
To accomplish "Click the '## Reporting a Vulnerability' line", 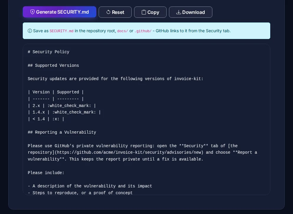I will [62, 132].
